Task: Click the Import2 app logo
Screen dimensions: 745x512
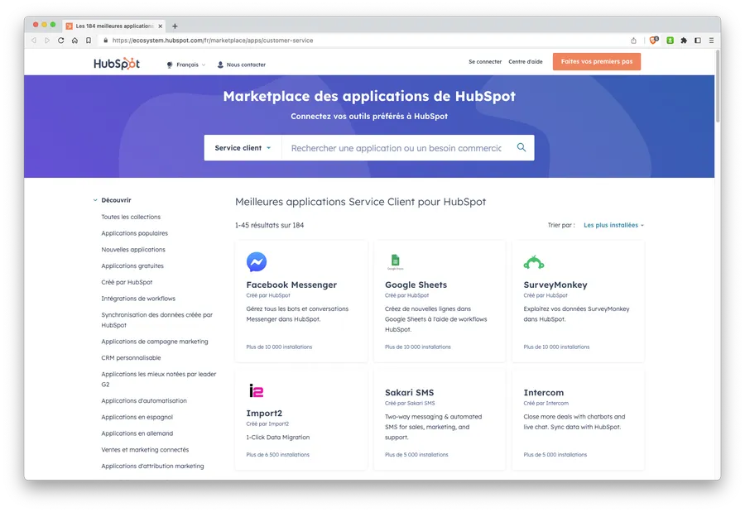Action: click(256, 390)
